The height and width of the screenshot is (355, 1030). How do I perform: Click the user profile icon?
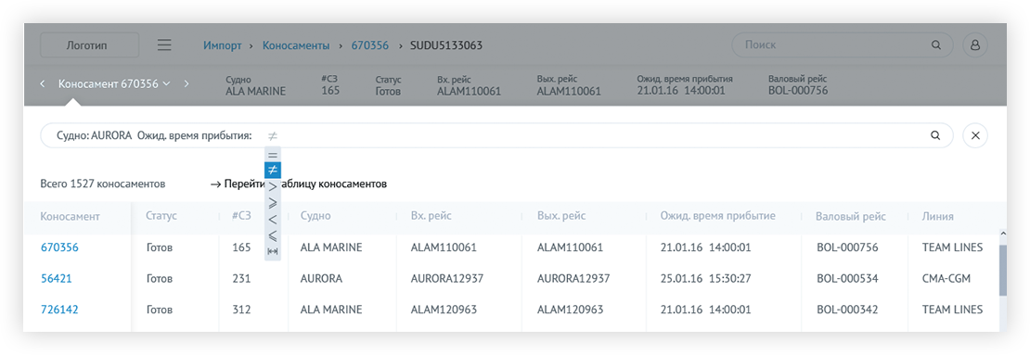coord(975,45)
